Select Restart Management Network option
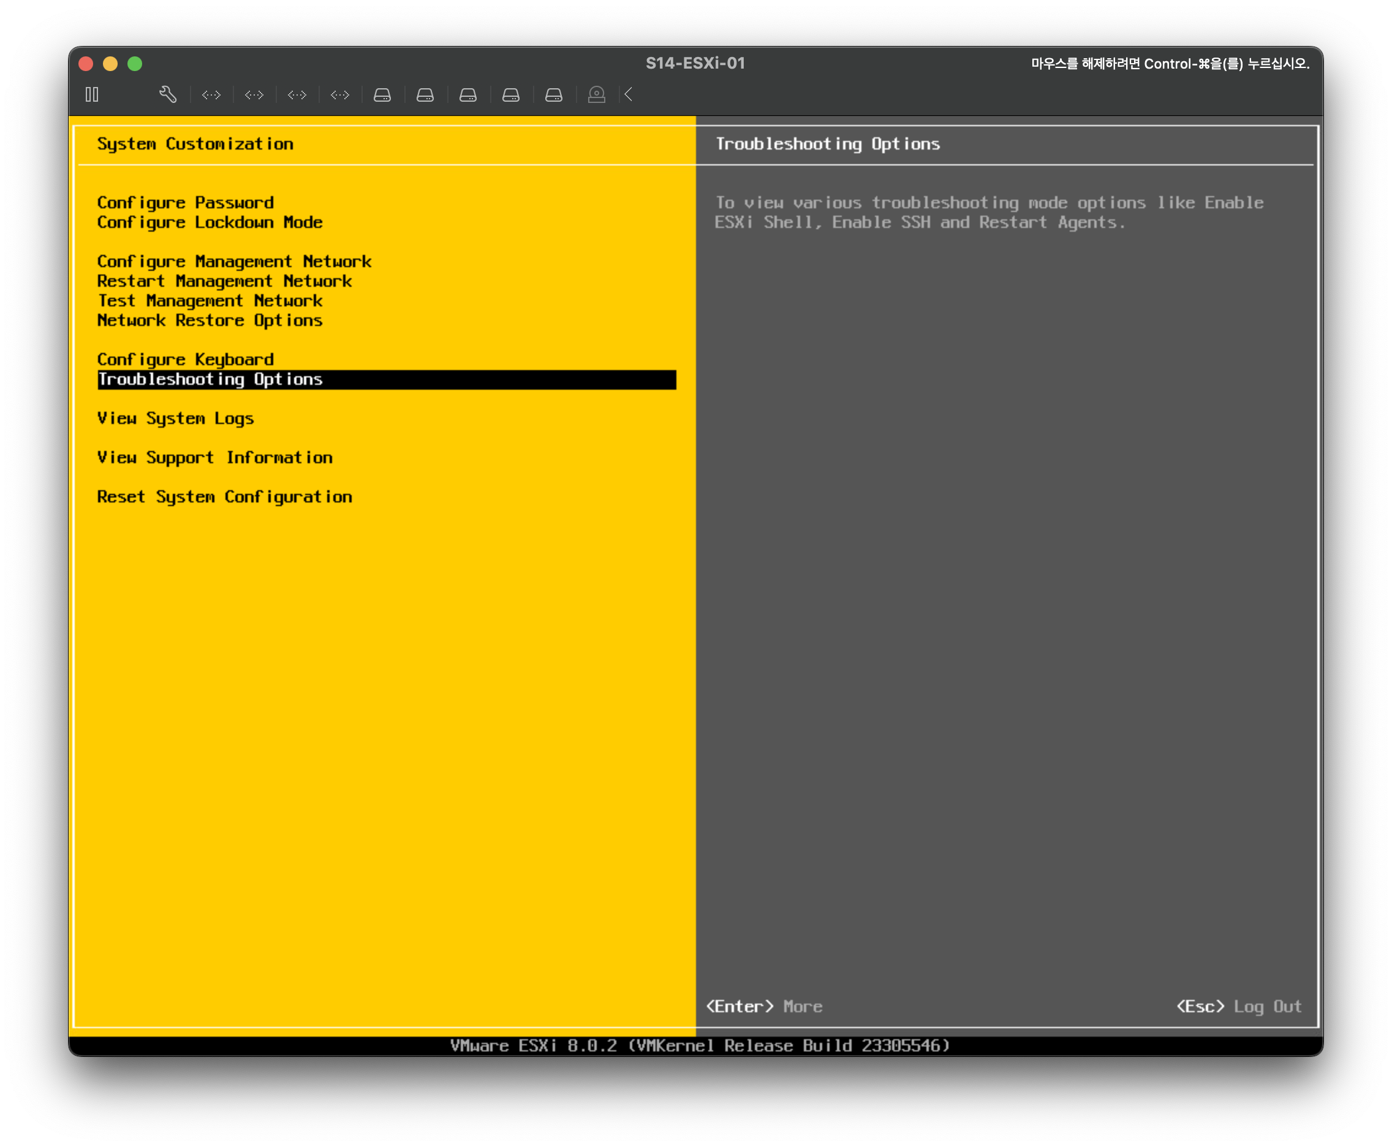The image size is (1392, 1147). (x=224, y=281)
